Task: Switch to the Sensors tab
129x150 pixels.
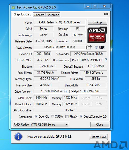Action: [39, 15]
